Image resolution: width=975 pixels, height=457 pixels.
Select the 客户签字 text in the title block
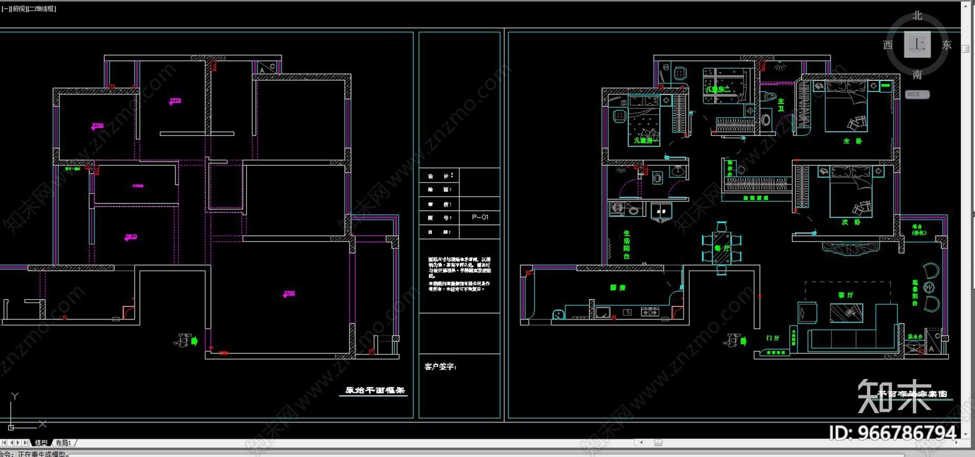click(x=440, y=366)
